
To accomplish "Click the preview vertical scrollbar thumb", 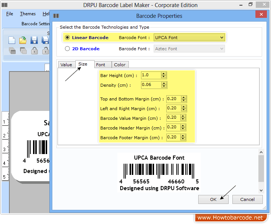I will pos(261,169).
